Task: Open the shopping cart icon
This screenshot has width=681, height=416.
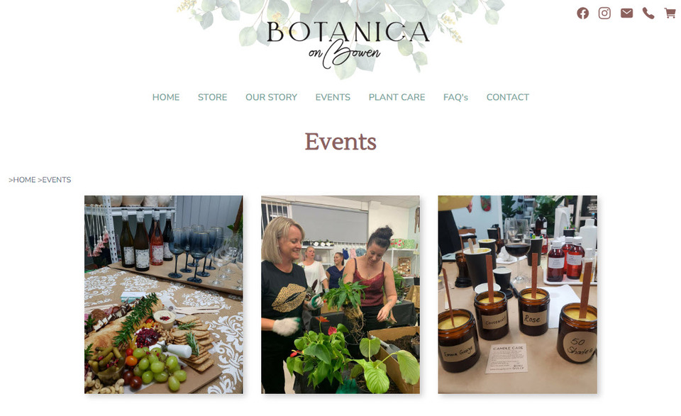Action: [670, 13]
